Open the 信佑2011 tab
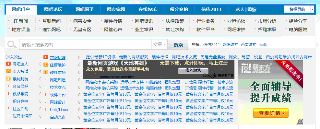The image size is (320, 129). [211, 10]
